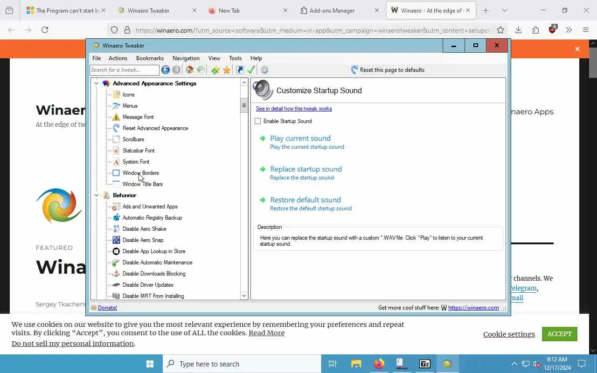Screen dimensions: 597x373
Task: Open Automatic Registry Backup tweak
Action: (x=152, y=218)
